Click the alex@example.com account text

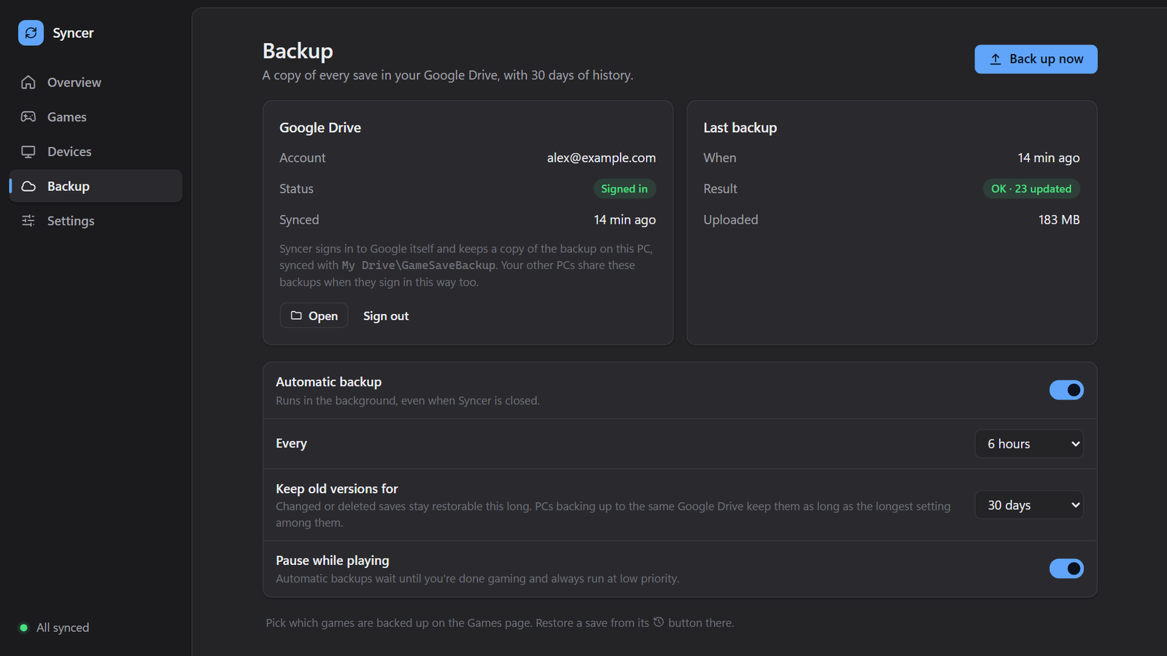click(x=601, y=157)
